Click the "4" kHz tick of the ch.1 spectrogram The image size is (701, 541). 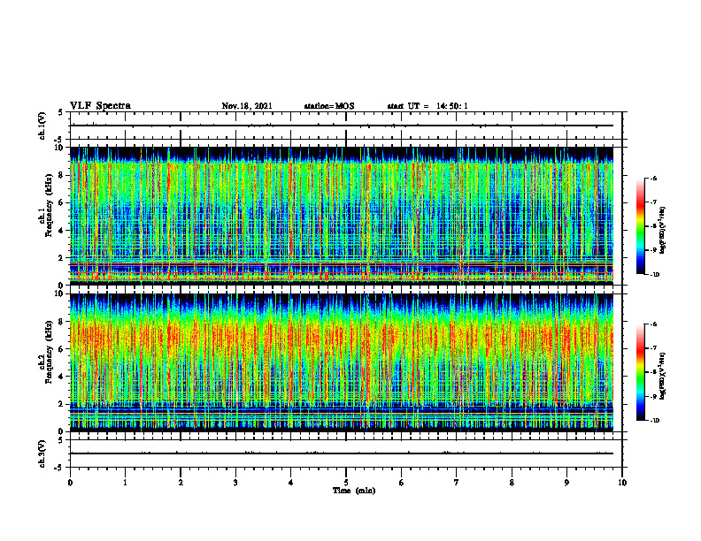pyautogui.click(x=62, y=231)
